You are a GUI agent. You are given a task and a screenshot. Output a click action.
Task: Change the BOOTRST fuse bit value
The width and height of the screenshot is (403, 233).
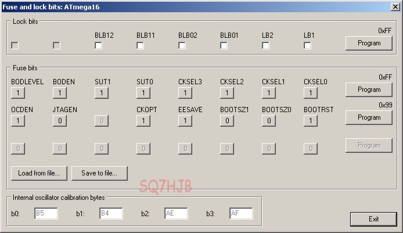coord(311,121)
